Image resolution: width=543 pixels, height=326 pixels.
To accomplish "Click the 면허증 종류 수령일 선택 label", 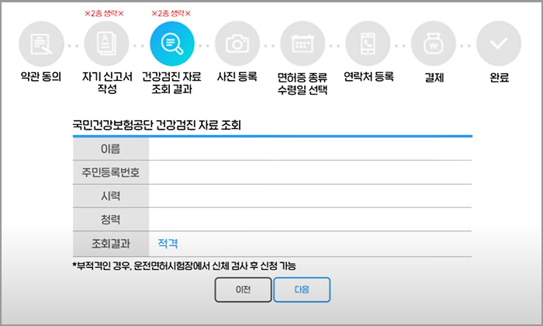I will [303, 84].
